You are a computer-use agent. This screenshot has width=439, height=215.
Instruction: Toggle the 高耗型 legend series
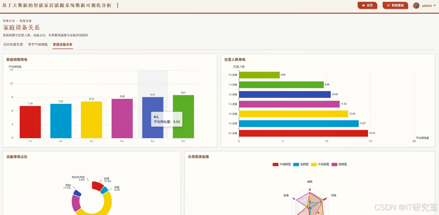pyautogui.click(x=339, y=165)
